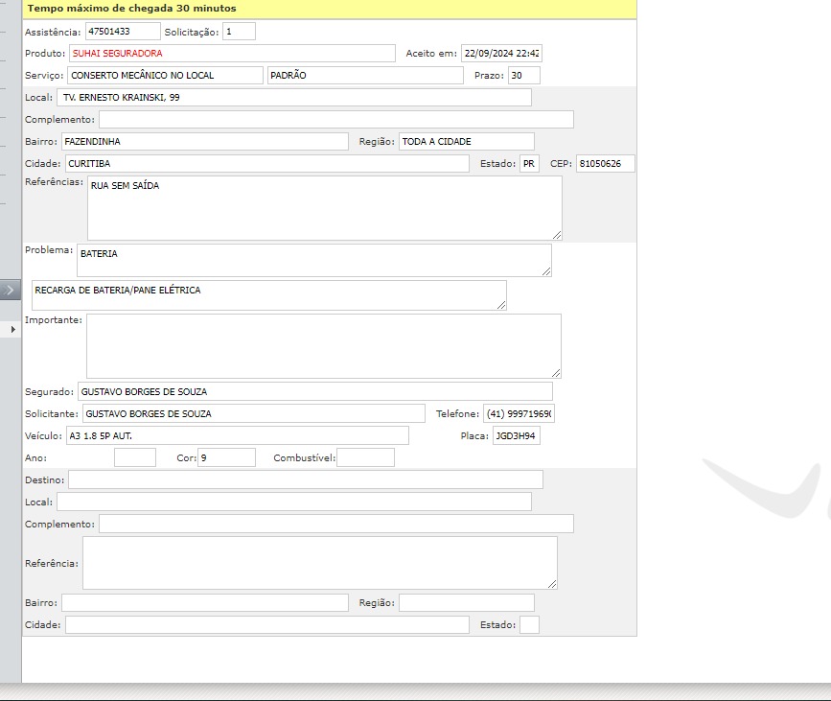The height and width of the screenshot is (701, 831).
Task: Click the Segurado name field
Action: (x=314, y=392)
